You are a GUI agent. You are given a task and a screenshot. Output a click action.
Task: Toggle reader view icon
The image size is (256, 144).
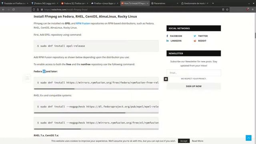pyautogui.click(x=223, y=10)
